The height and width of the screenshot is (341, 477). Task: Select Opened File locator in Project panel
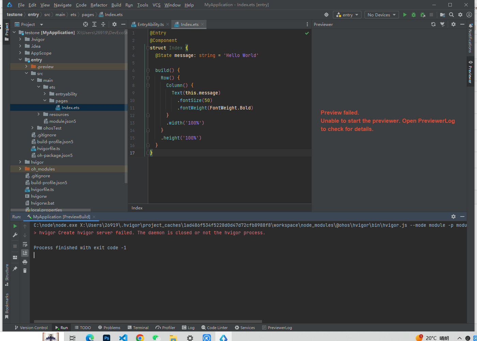point(86,24)
